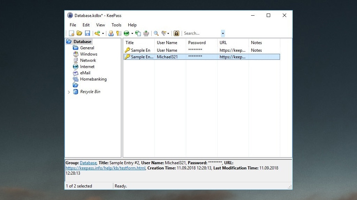Select the Recycle Bin group

point(90,92)
